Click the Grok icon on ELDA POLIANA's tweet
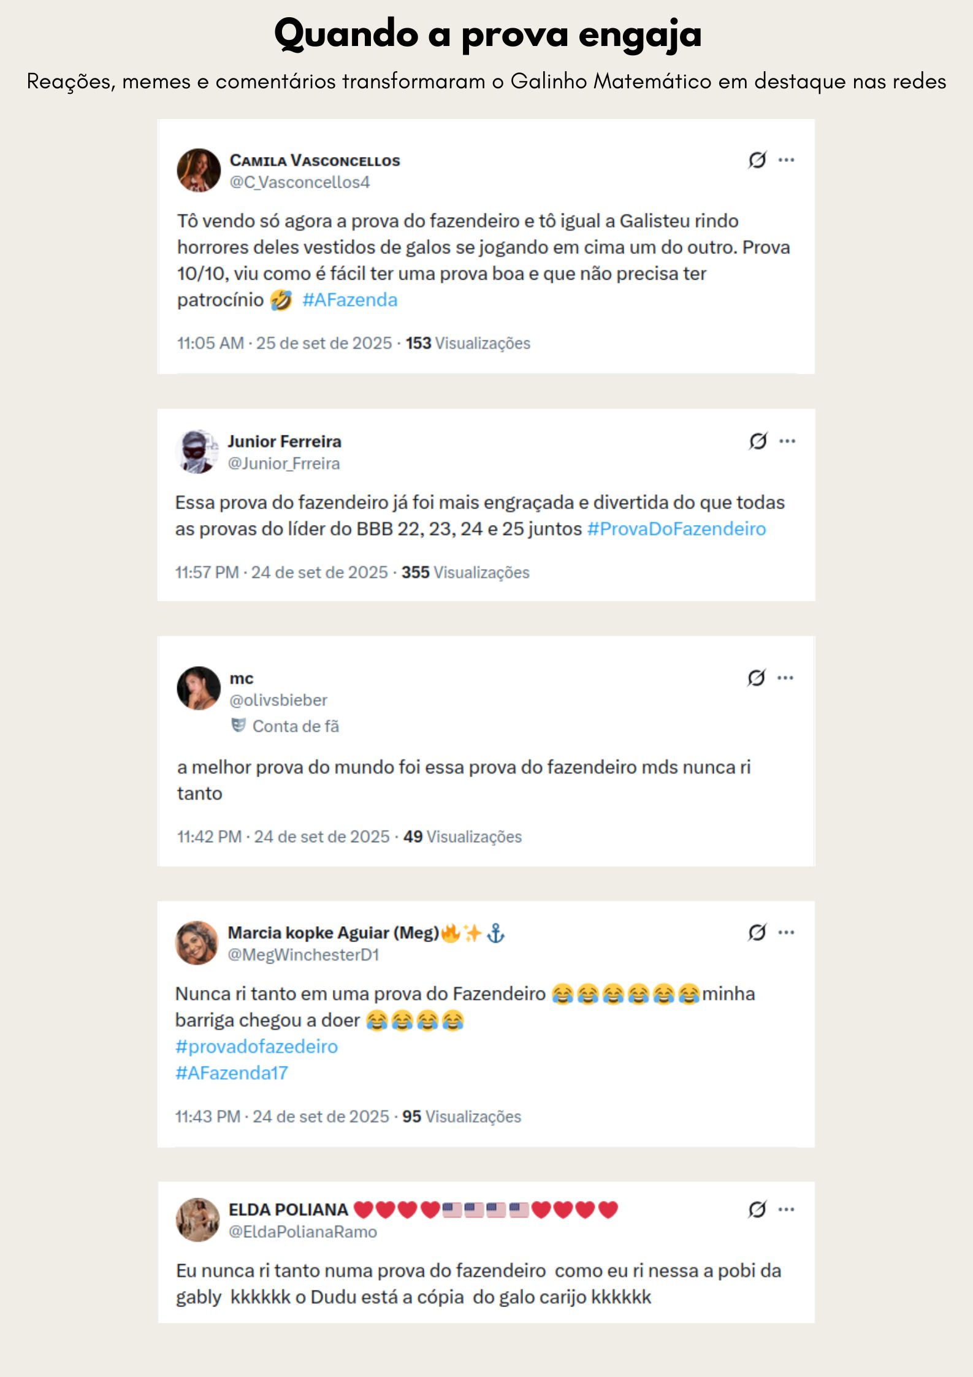Viewport: 973px width, 1377px height. (x=757, y=1210)
